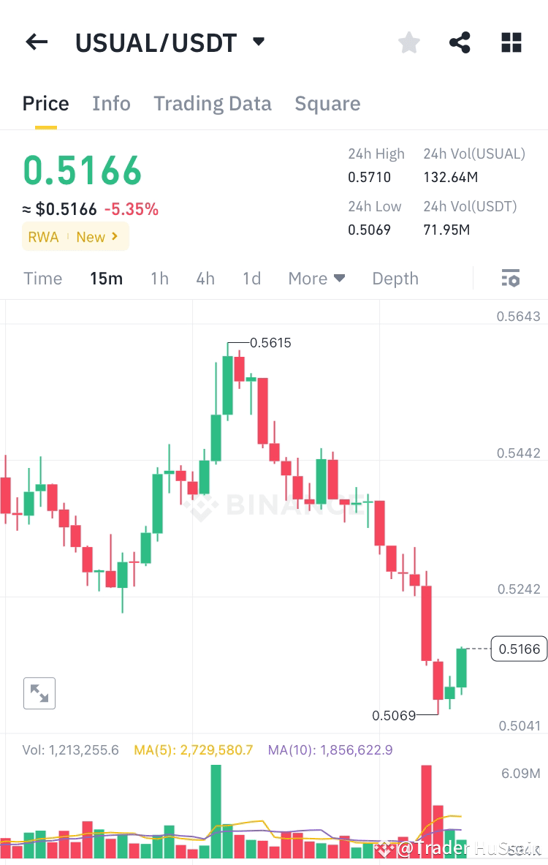Share the USUAL/USDT chart
Viewport: 548px width, 865px height.
[x=460, y=42]
